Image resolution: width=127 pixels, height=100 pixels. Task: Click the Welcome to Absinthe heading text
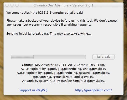(x=44, y=13)
